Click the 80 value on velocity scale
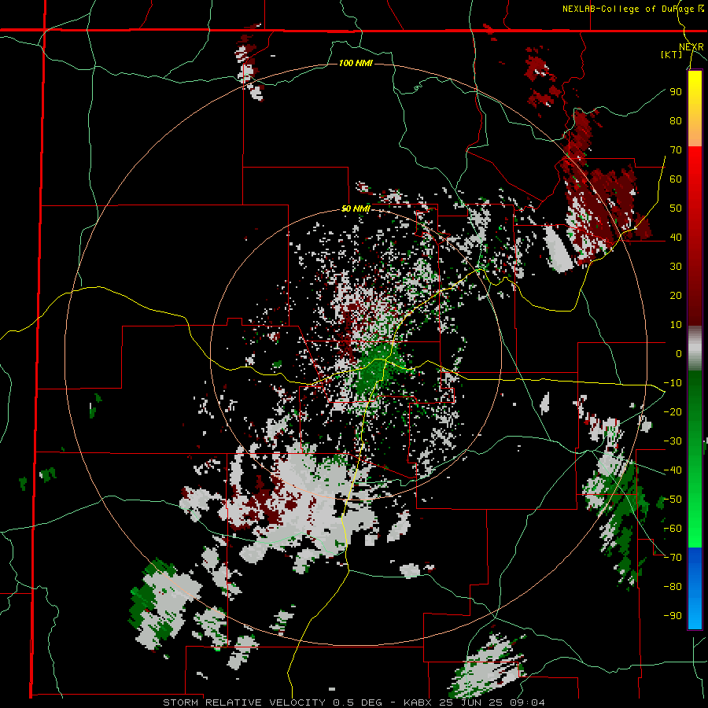Image resolution: width=708 pixels, height=708 pixels. coord(676,121)
